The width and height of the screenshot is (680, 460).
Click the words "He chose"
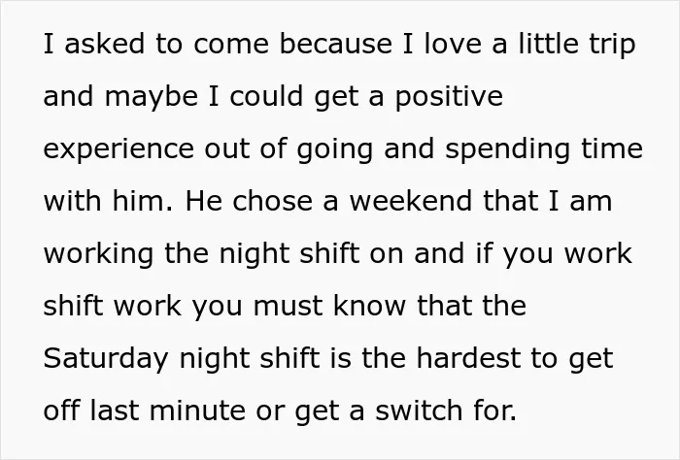click(249, 201)
